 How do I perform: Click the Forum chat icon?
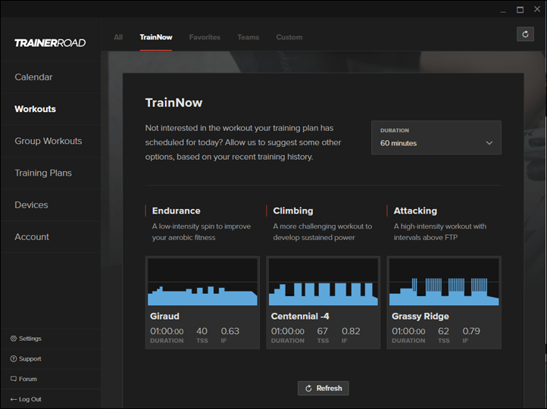pos(14,379)
